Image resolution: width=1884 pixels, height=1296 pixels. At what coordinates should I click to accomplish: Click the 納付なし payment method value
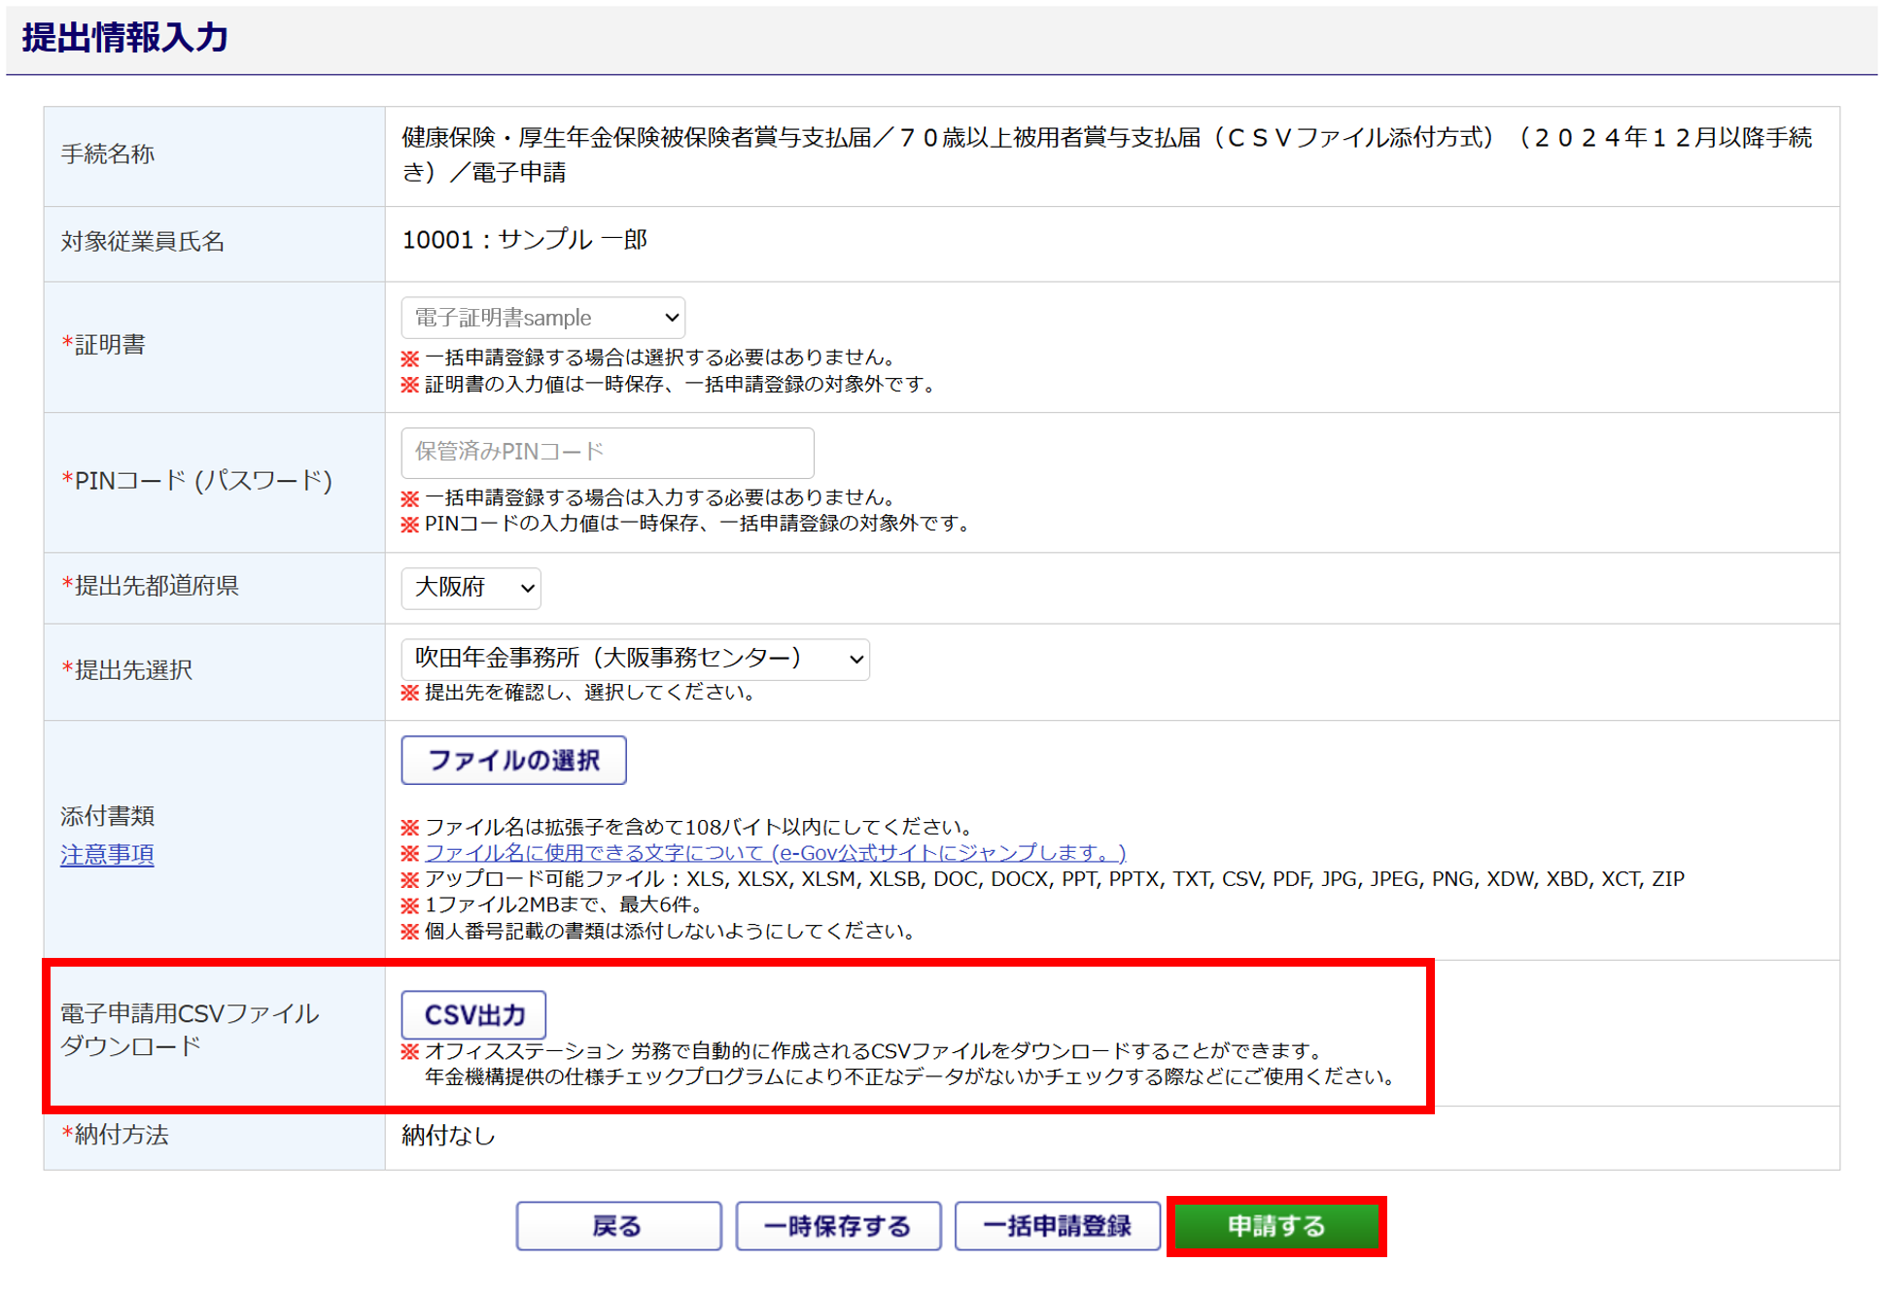click(448, 1136)
